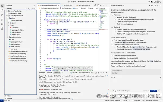
Task: Navigate back with left arrow in editor toolbar
Action: (x=101, y=5)
